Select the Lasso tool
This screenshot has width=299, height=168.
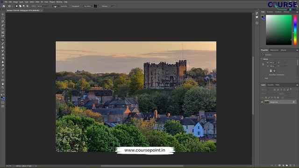tap(3, 21)
